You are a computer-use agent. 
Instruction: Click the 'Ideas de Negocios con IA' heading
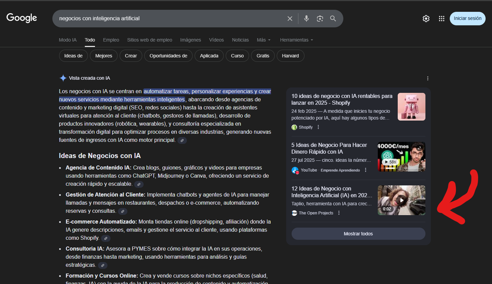click(100, 156)
